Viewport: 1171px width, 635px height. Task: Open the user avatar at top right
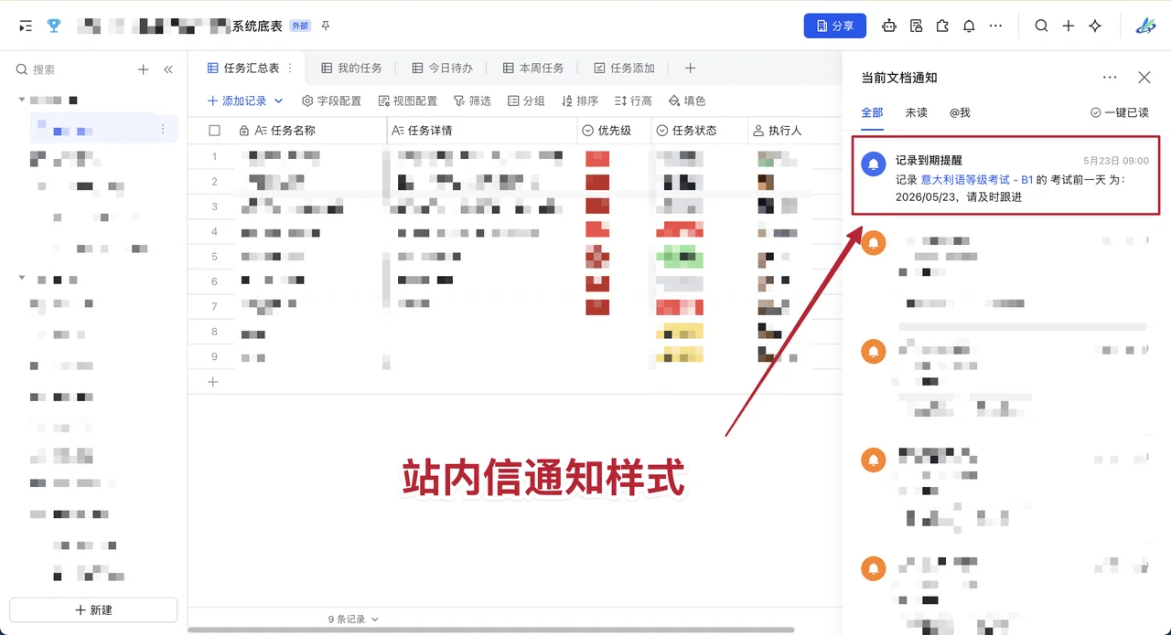1145,26
